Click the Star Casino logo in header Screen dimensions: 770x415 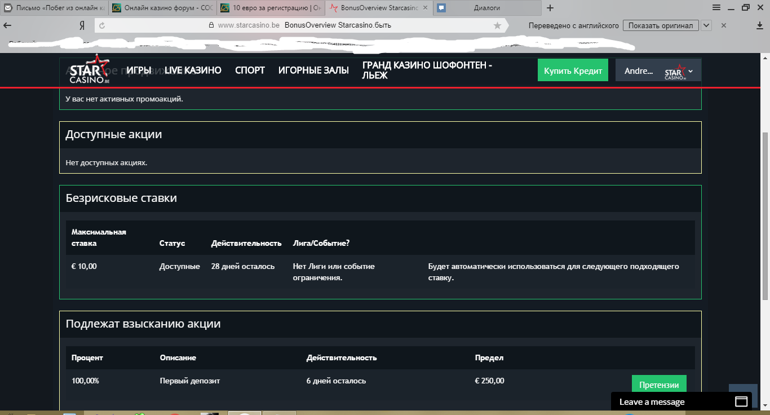(x=89, y=70)
